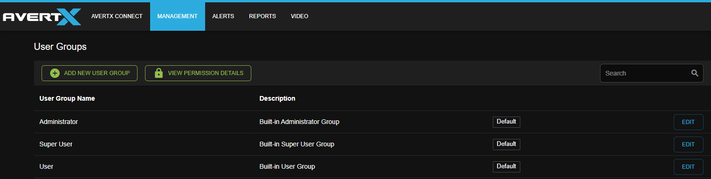Click the Built-in User Group description
The image size is (711, 179).
point(287,166)
